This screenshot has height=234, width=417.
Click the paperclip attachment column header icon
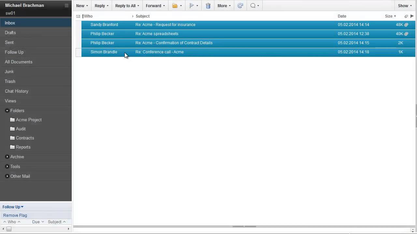click(406, 16)
